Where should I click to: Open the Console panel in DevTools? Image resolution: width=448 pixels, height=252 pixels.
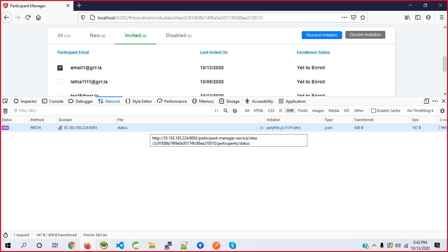click(52, 101)
